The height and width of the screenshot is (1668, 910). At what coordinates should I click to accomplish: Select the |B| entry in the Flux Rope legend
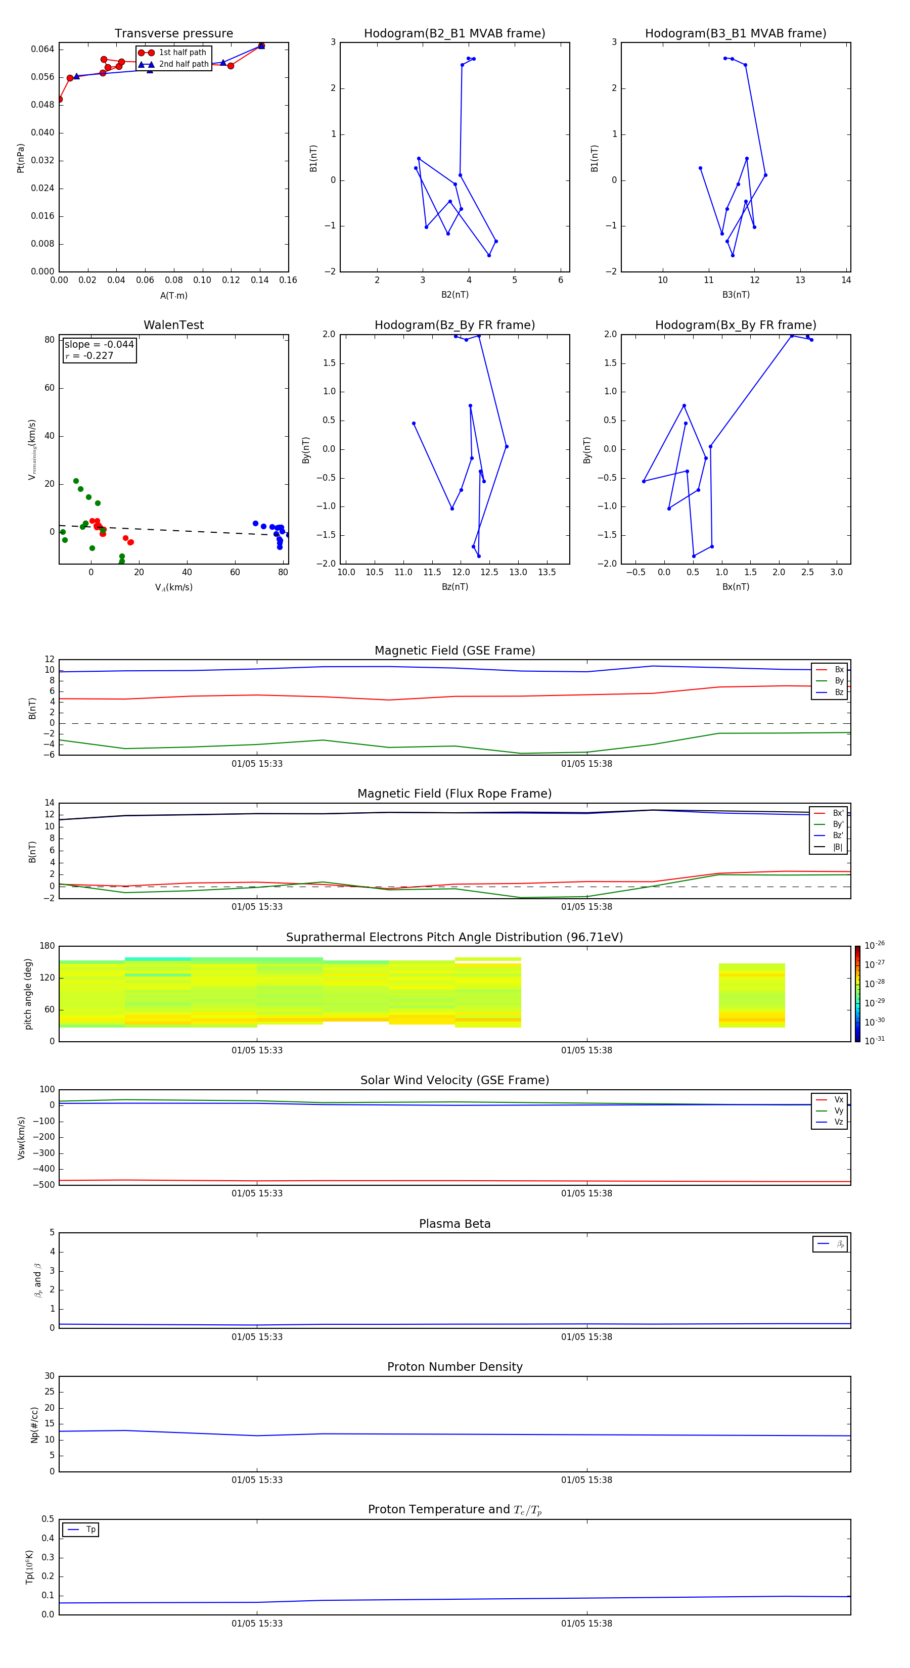(829, 847)
